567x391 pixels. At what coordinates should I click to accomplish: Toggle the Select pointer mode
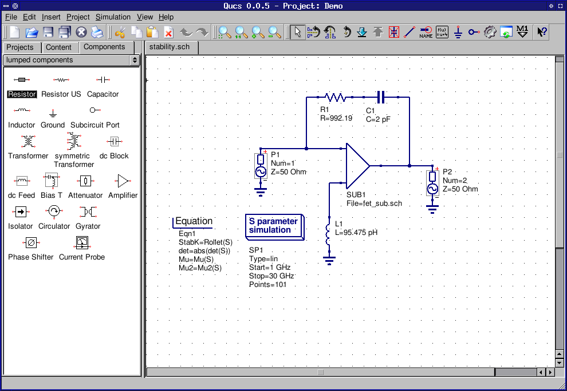297,32
